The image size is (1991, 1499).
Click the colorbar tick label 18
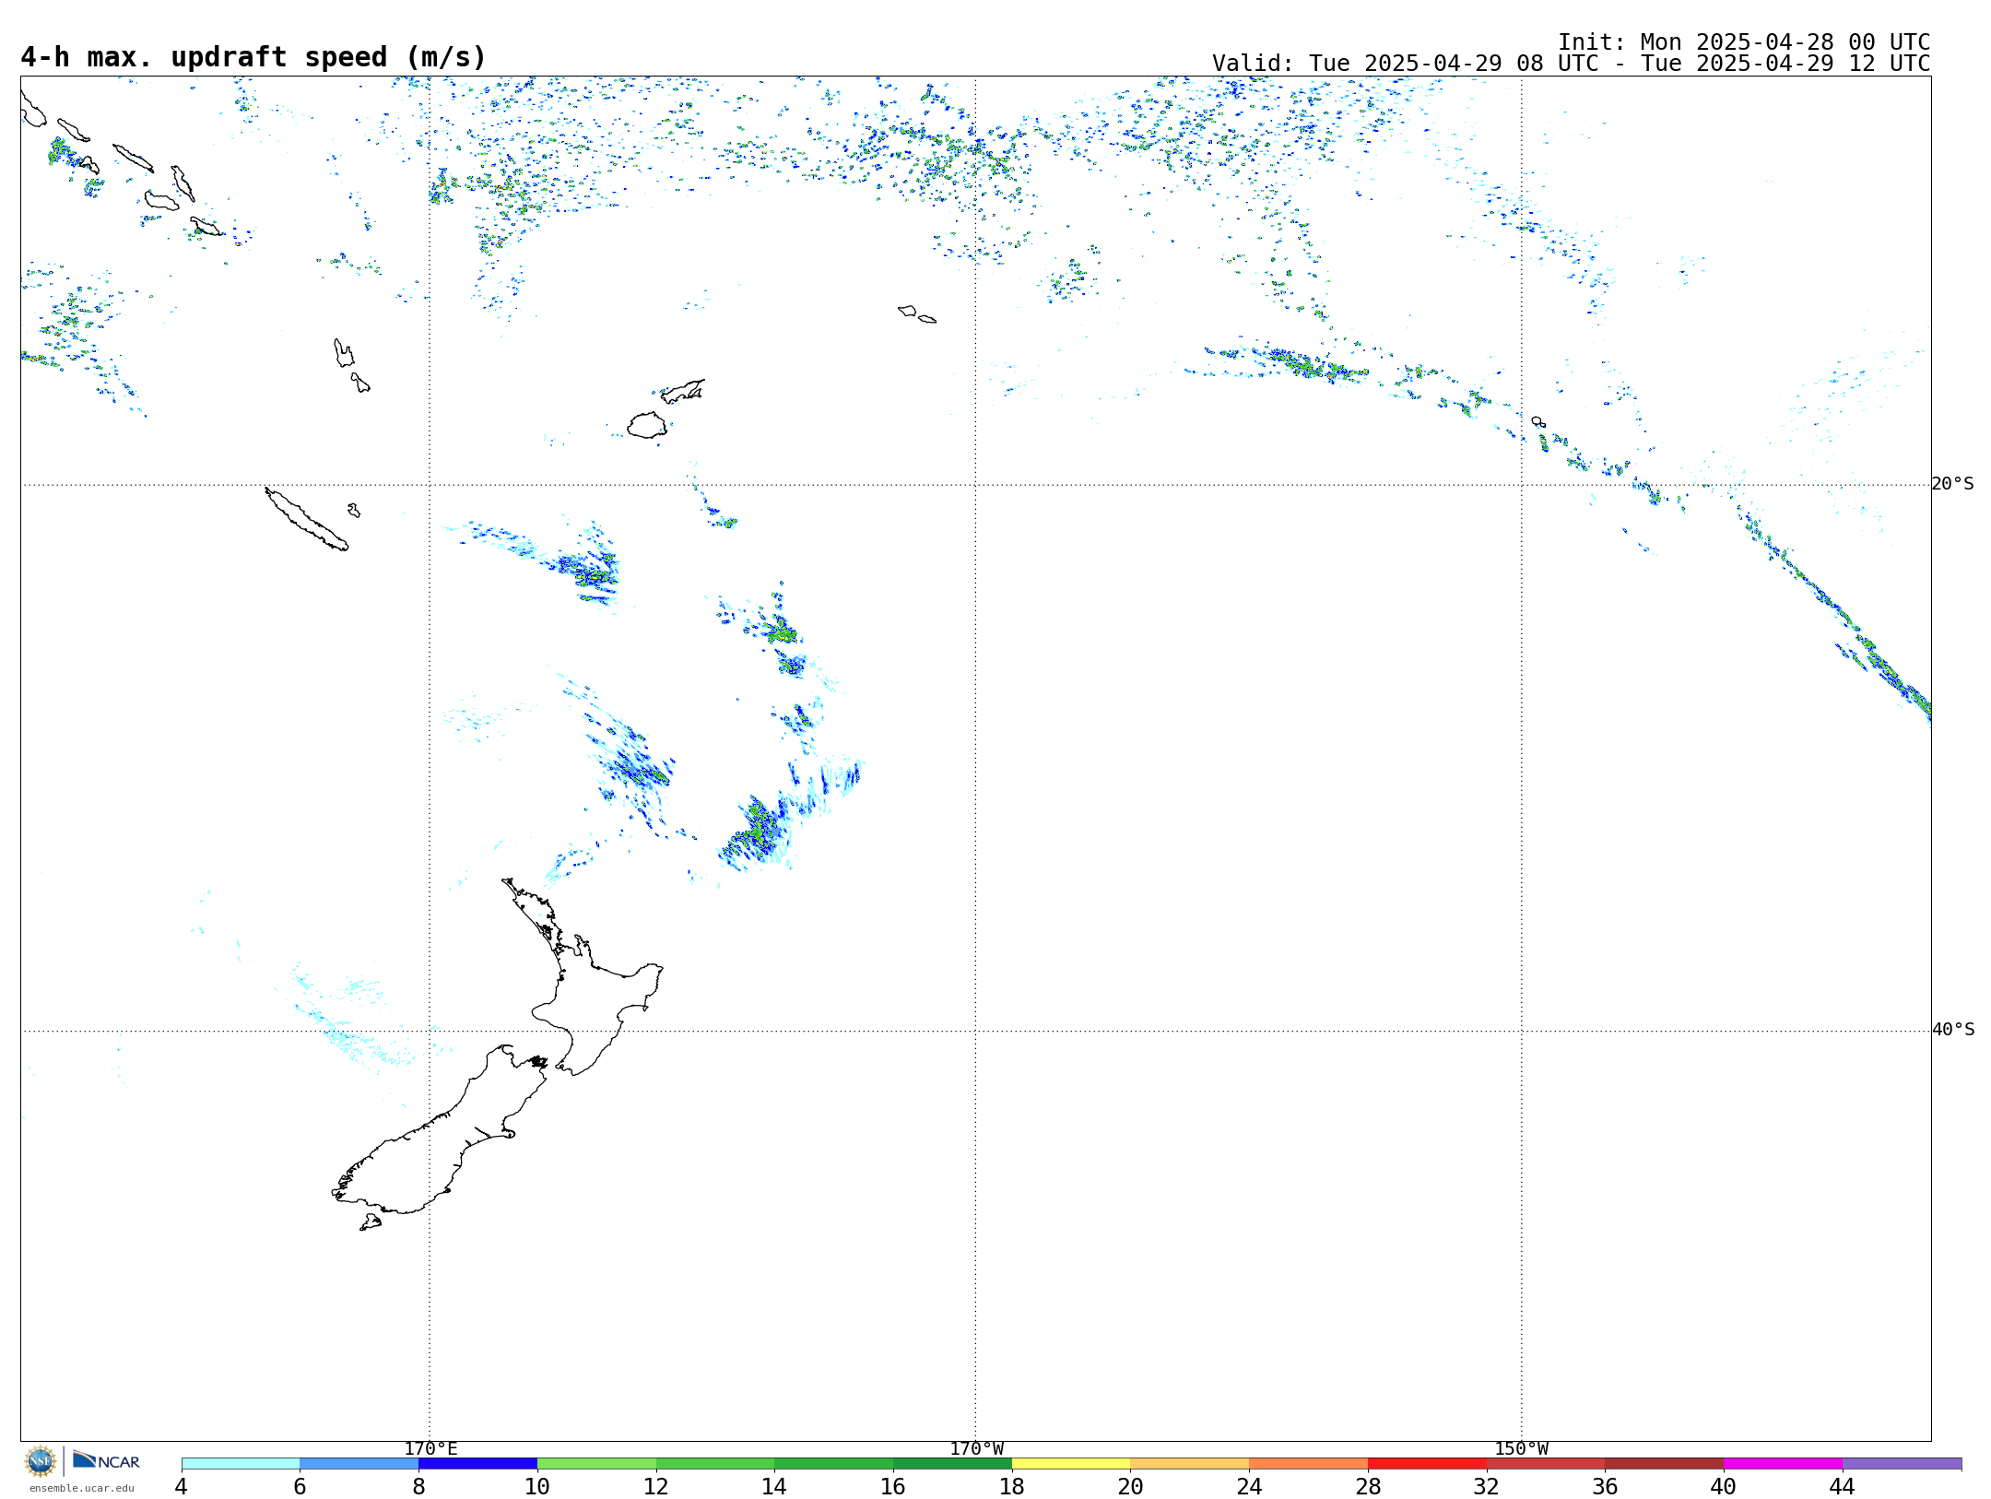pos(1012,1486)
